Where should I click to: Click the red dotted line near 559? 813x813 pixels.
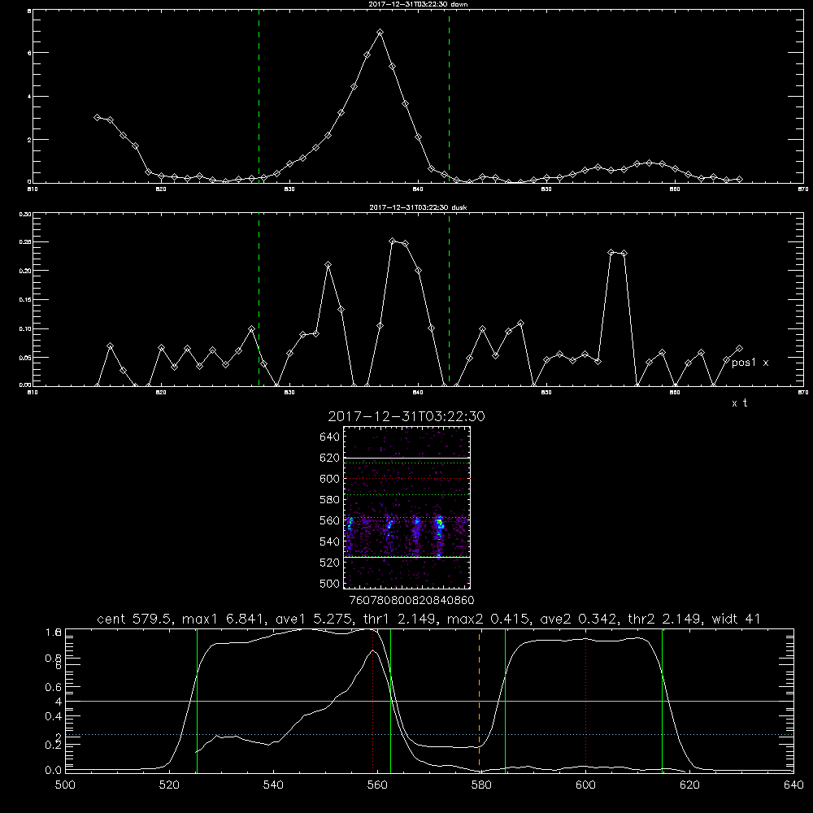coord(373,700)
